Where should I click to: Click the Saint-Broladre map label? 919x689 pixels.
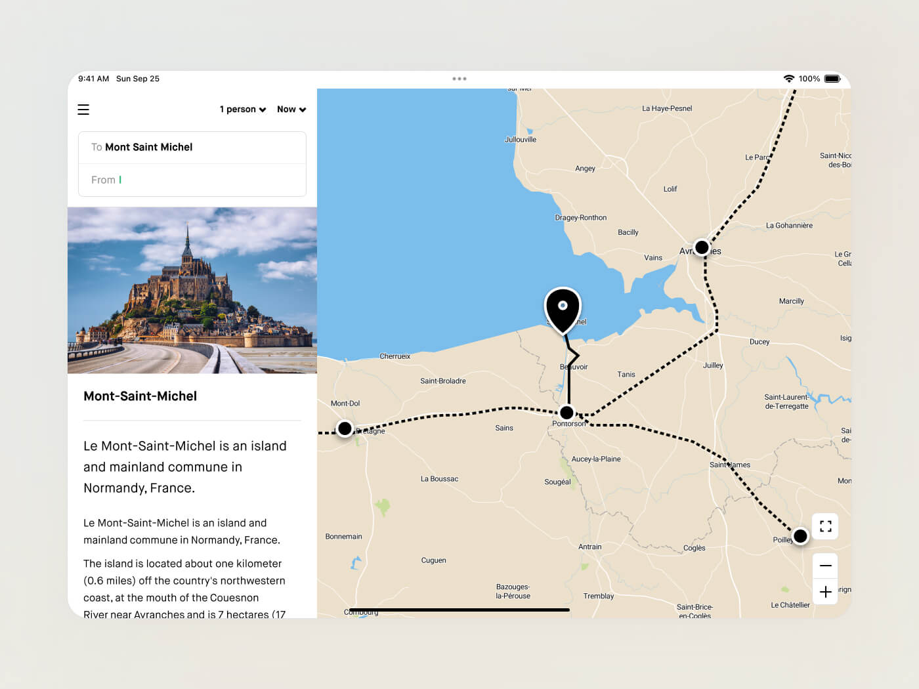click(x=443, y=381)
